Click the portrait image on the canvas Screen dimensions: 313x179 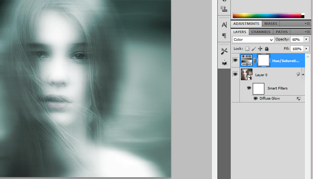click(85, 88)
